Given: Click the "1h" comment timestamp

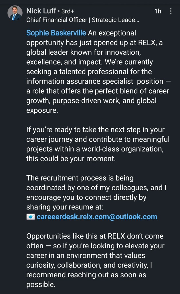Looking at the screenshot, I should pos(158,11).
